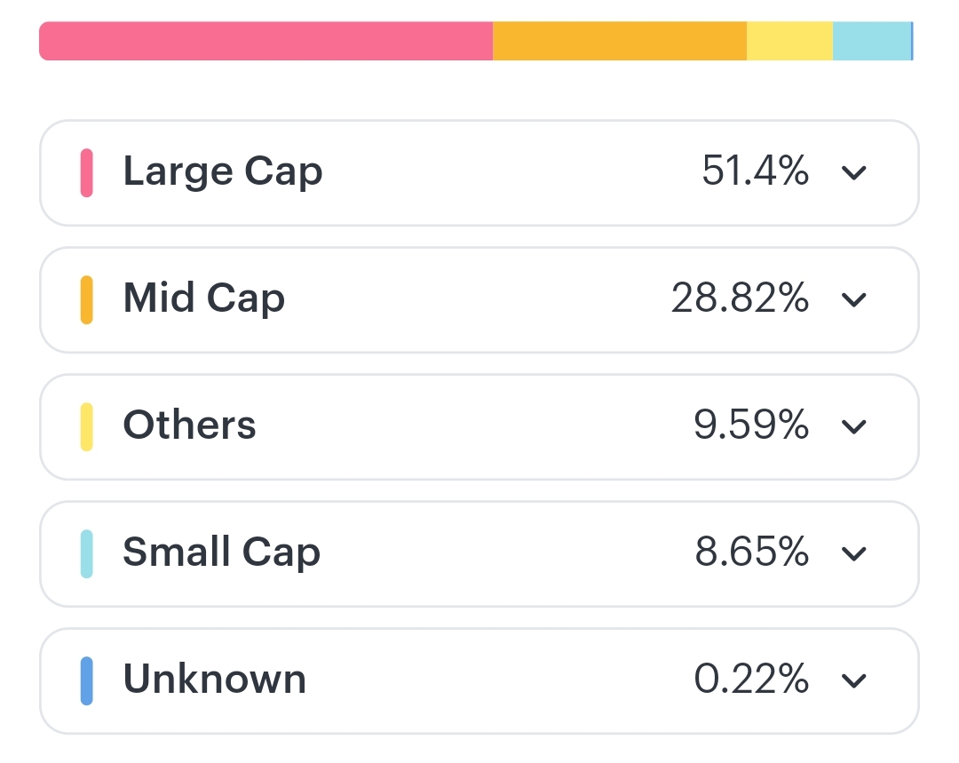Screen dimensions: 959x763
Task: Click the blue Unknown color marker
Action: tap(86, 680)
